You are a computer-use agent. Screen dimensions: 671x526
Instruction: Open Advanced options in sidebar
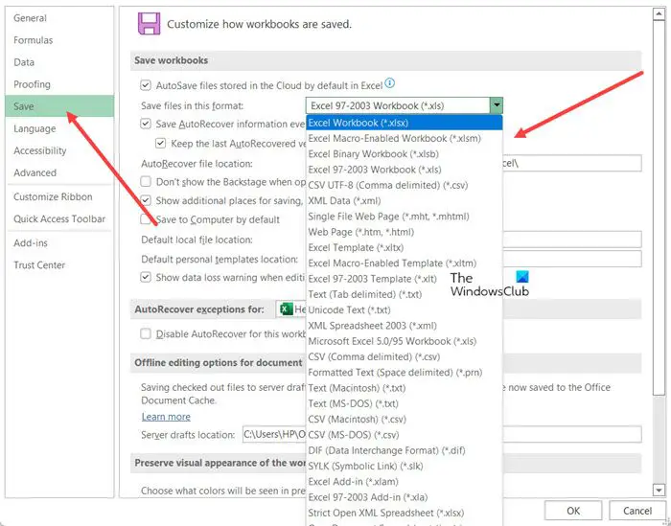(59, 172)
